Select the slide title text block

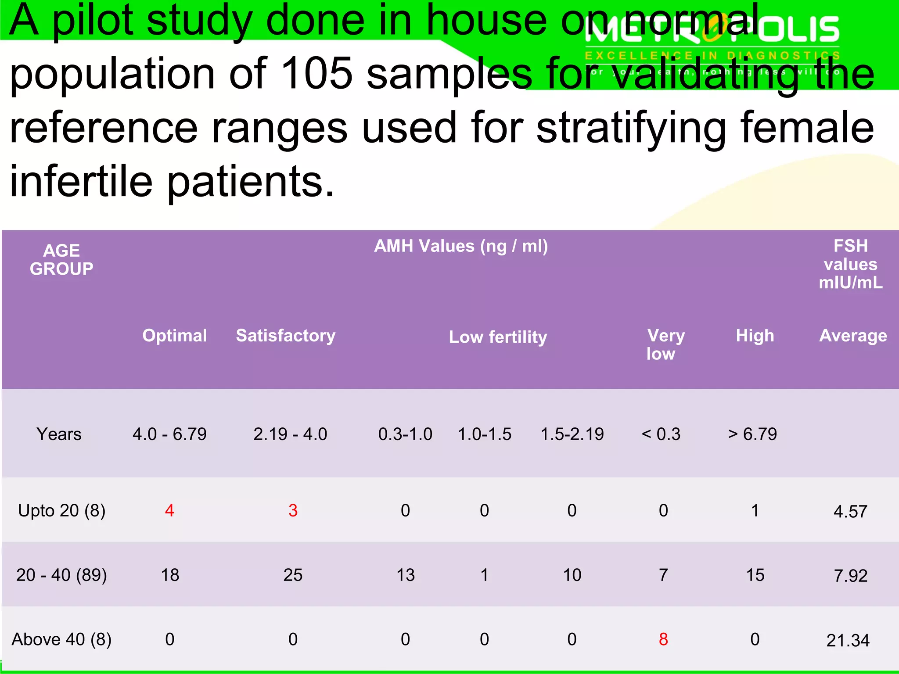[442, 101]
